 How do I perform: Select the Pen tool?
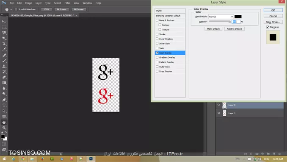[x=4, y=100]
